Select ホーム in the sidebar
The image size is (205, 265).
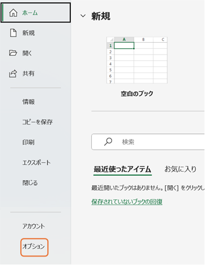(x=35, y=13)
